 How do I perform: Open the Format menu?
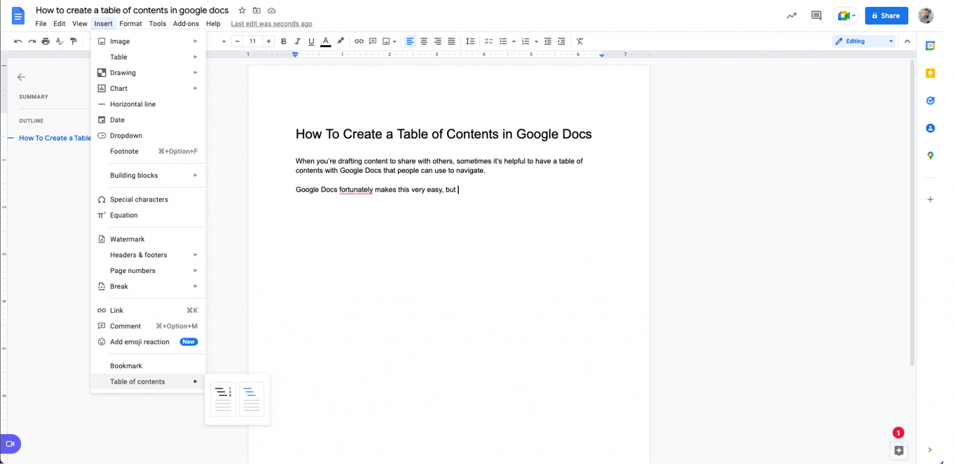coord(131,24)
